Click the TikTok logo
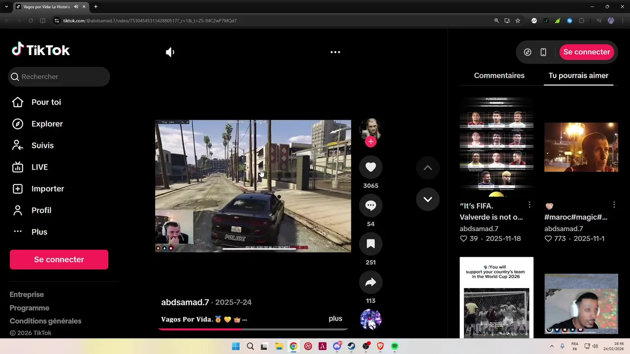This screenshot has width=630, height=354. point(41,50)
